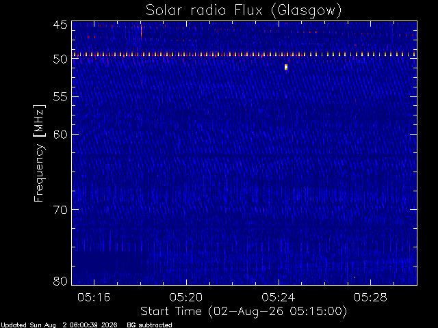Image resolution: width=438 pixels, height=328 pixels.
Task: Click the bright white burst near 05:24
Action: [x=286, y=67]
